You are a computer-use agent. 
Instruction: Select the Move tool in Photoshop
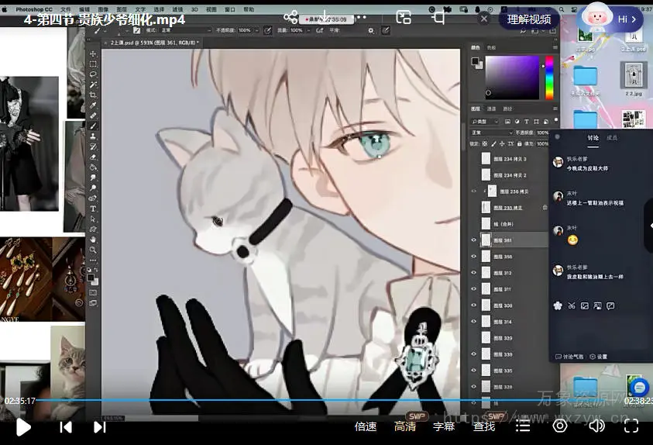[93, 53]
